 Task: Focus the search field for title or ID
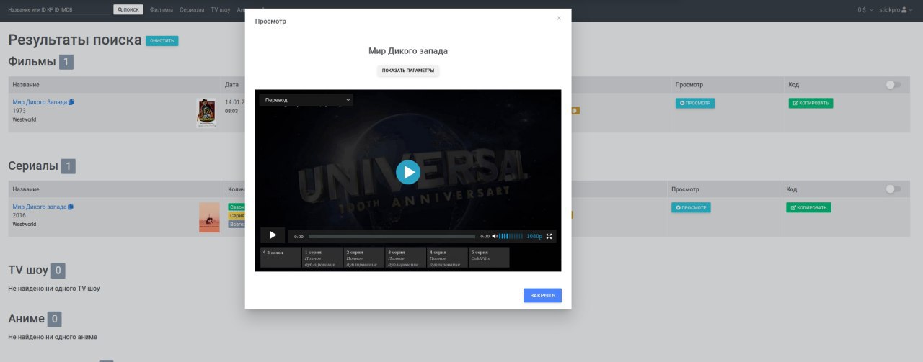58,10
